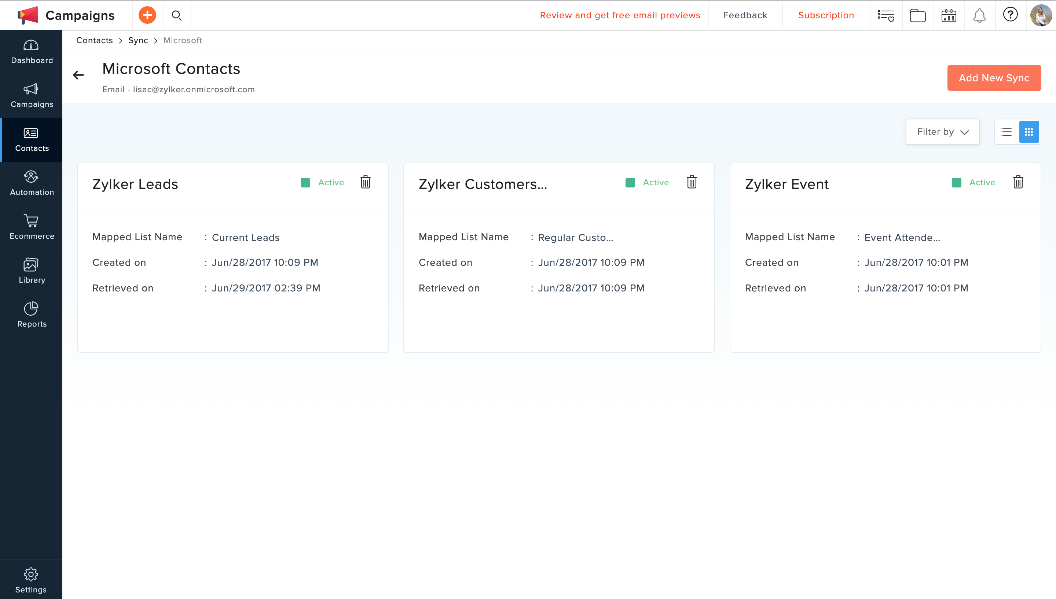Go to Reports in the sidebar

(x=32, y=315)
